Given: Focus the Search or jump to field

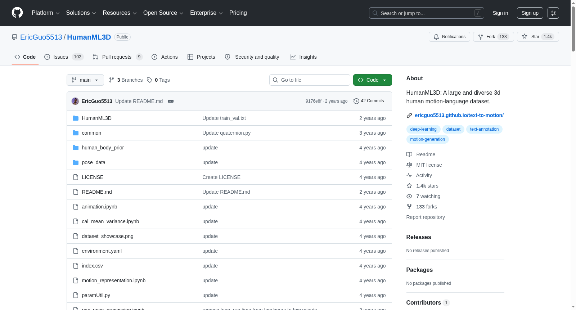Looking at the screenshot, I should coord(427,13).
